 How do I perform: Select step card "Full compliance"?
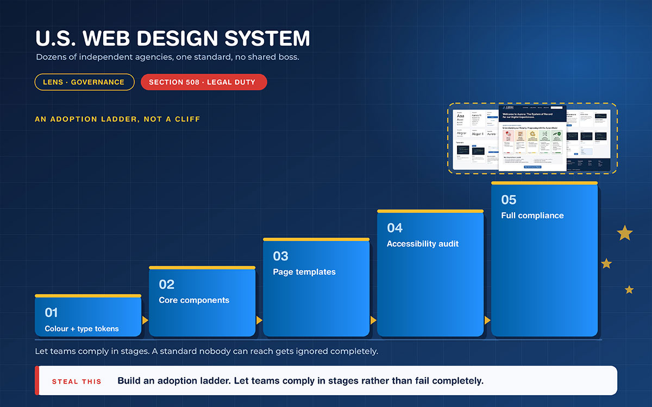point(544,259)
